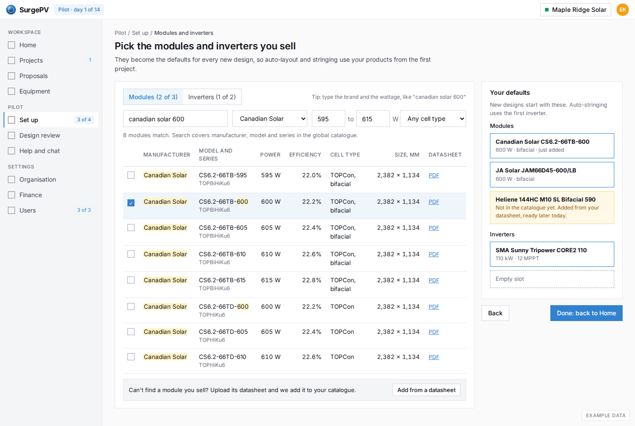Click maximum wattage field 615
The height and width of the screenshot is (426, 635).
point(373,119)
